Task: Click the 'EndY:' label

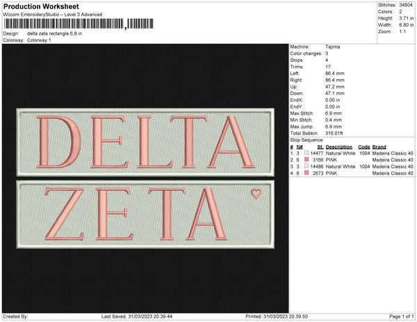Action: pos(296,107)
